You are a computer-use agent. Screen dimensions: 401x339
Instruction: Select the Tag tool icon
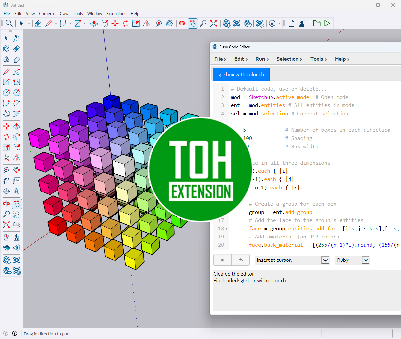coord(17,60)
